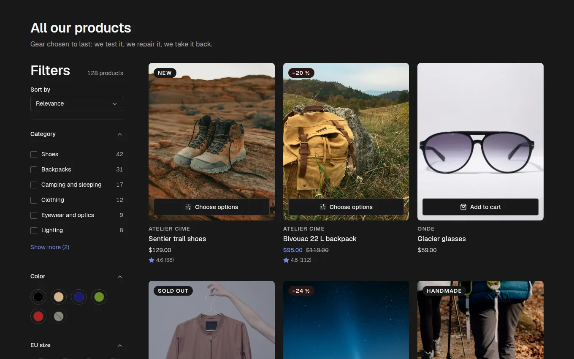574x359 pixels.
Task: Check the Lighting category checkbox
Action: 34,231
